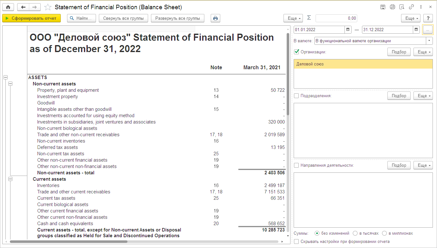This screenshot has height=248, width=437.
Task: Select the Inventories row under Current assets
Action: (x=156, y=185)
